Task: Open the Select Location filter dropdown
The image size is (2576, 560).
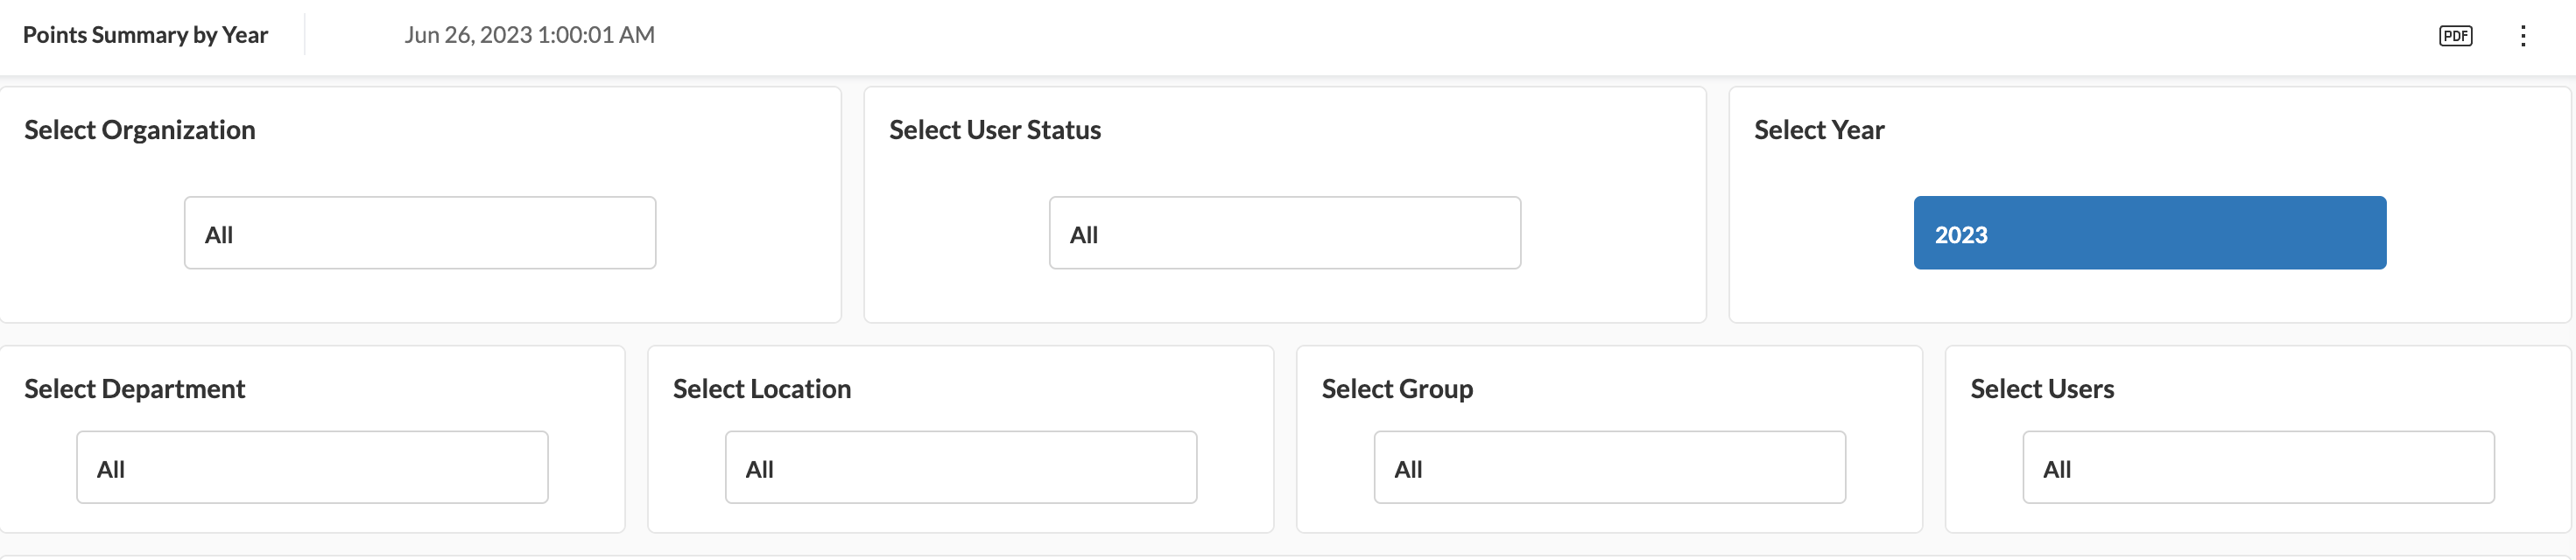Action: [x=961, y=467]
